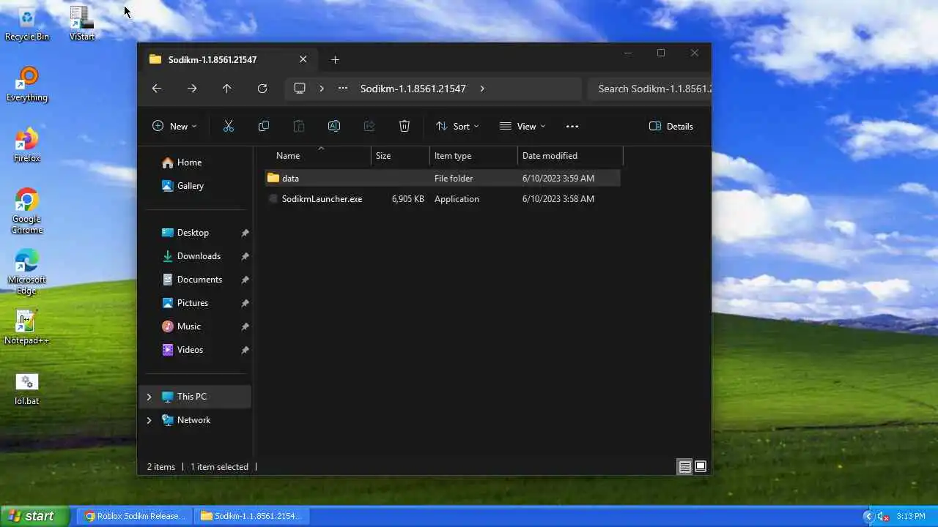
Task: Expand Network in navigation pane
Action: click(149, 420)
